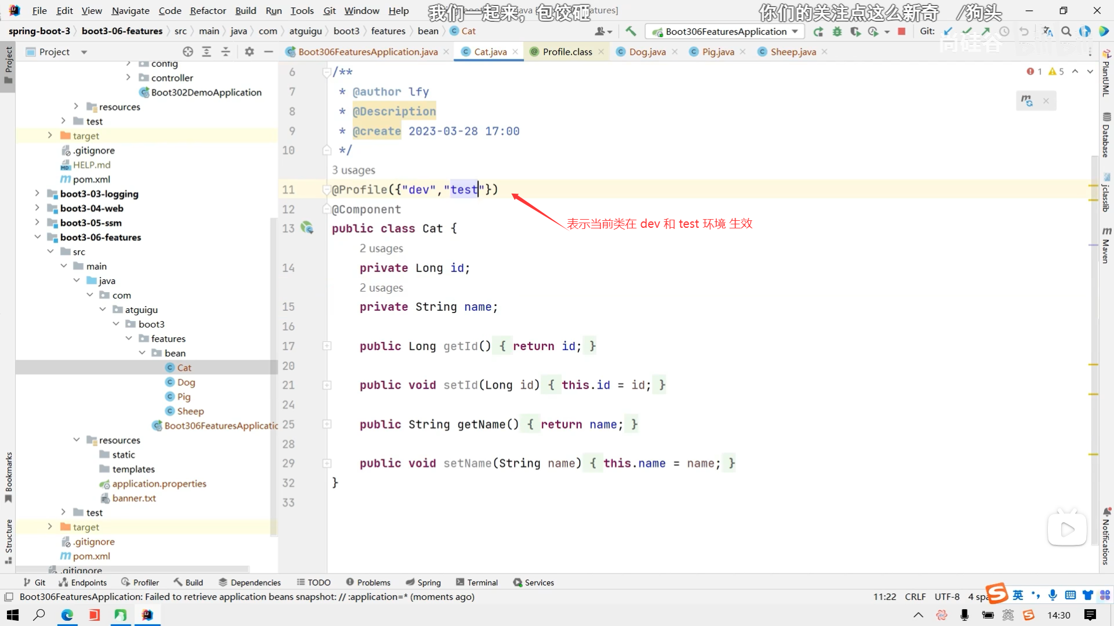
Task: Stop the running application
Action: click(901, 31)
